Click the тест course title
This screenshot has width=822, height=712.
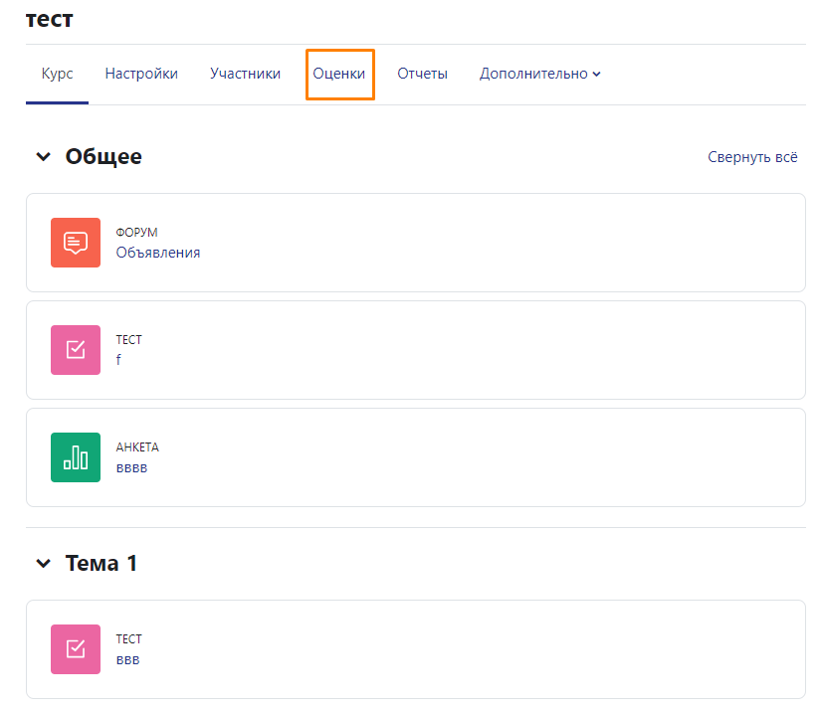click(x=50, y=19)
